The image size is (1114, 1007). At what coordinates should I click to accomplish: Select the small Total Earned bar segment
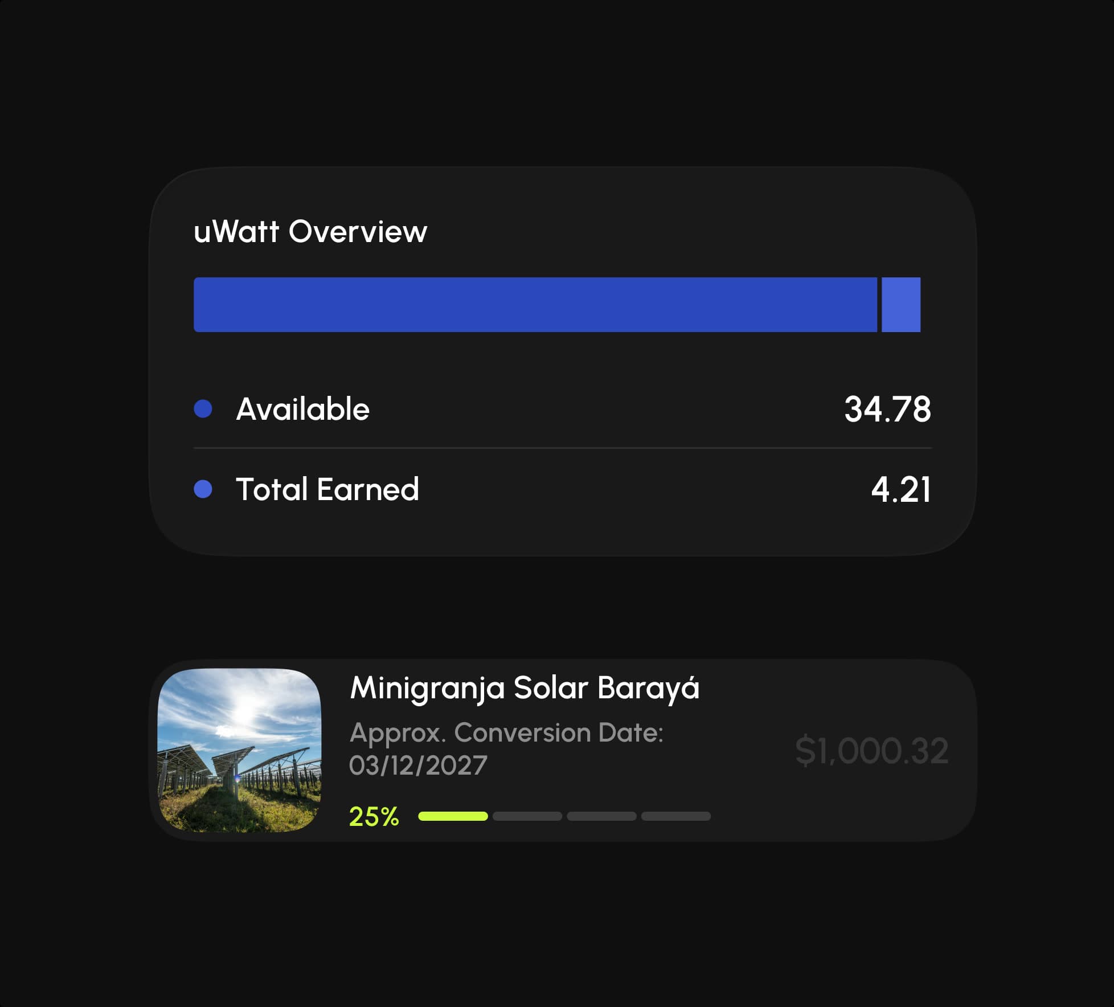tap(901, 305)
